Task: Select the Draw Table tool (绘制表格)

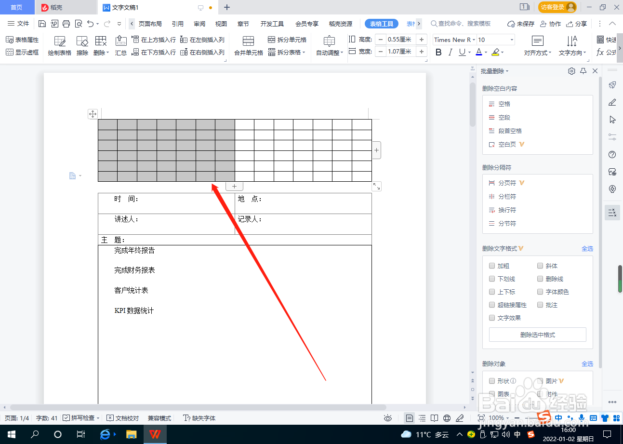Action: (60, 46)
